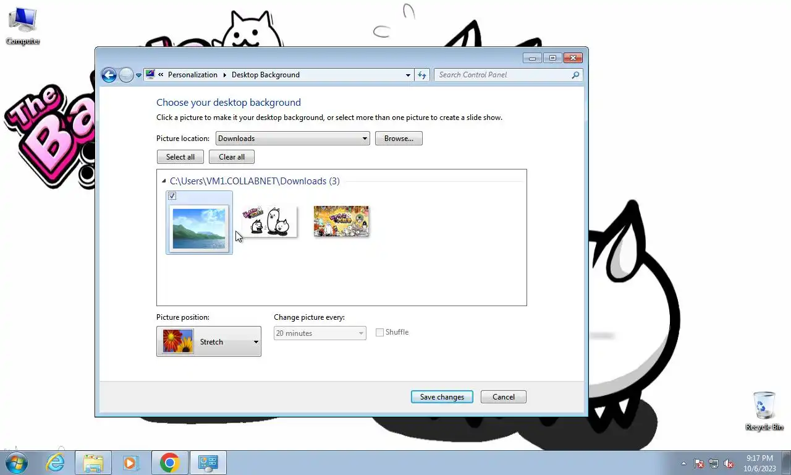Click Save changes
This screenshot has height=475, width=791.
click(x=442, y=397)
